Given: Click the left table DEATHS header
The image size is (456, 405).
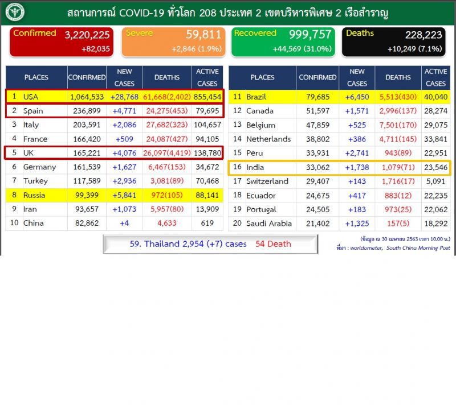Looking at the screenshot, I should (x=167, y=77).
